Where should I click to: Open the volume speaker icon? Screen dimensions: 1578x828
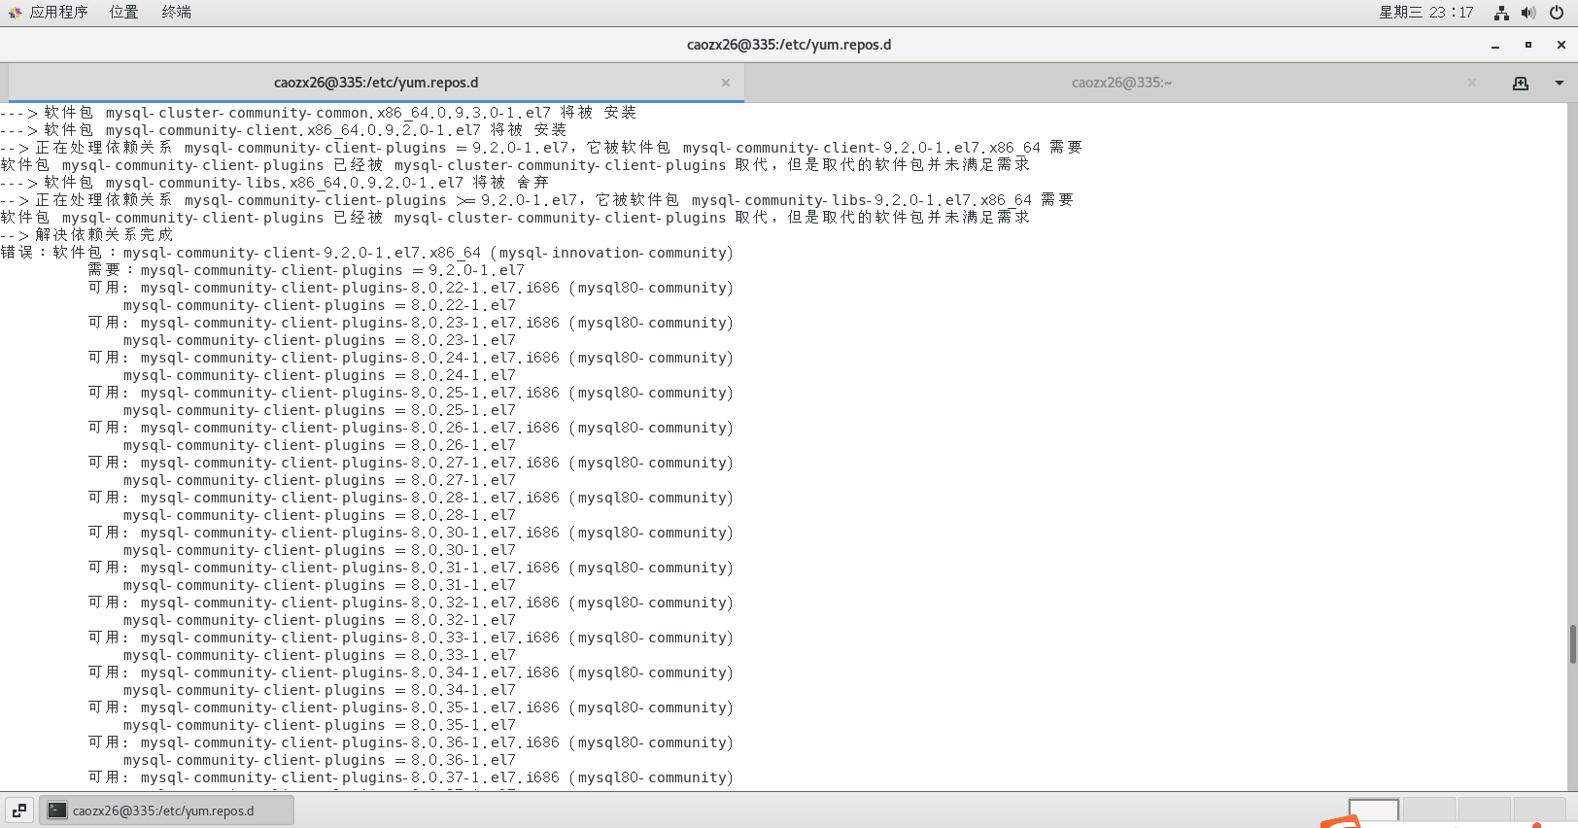[1528, 13]
